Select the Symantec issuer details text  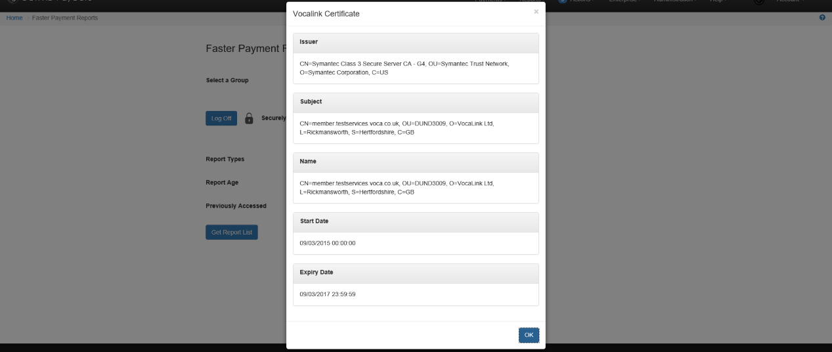point(404,68)
